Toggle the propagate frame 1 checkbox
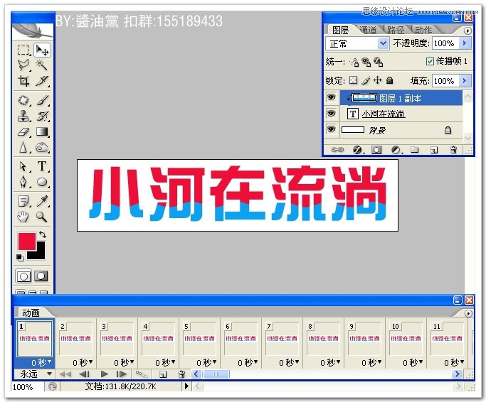486x402 pixels. [430, 61]
